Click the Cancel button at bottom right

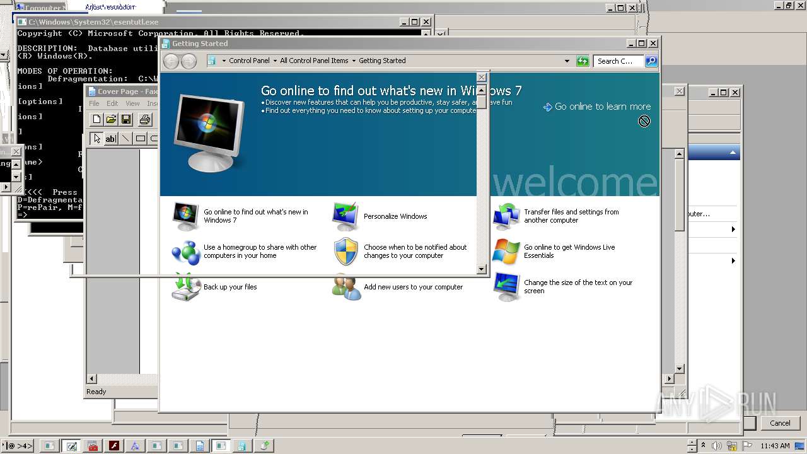click(x=780, y=423)
